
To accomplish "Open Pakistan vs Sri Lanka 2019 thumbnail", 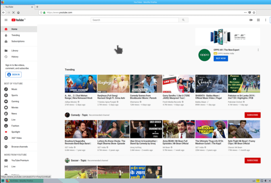I will click(x=244, y=84).
